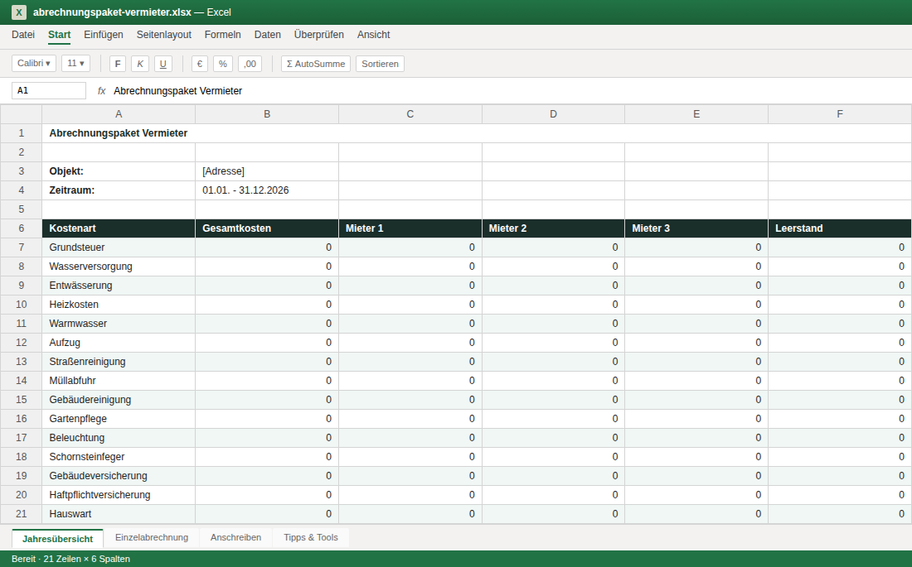Select the Start ribbon tab
This screenshot has width=912, height=567.
(60, 35)
